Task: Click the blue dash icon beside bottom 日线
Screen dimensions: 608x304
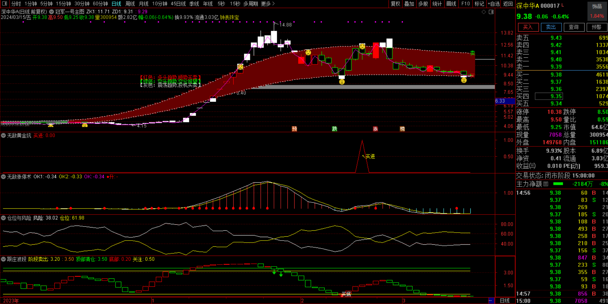Action: (491, 300)
